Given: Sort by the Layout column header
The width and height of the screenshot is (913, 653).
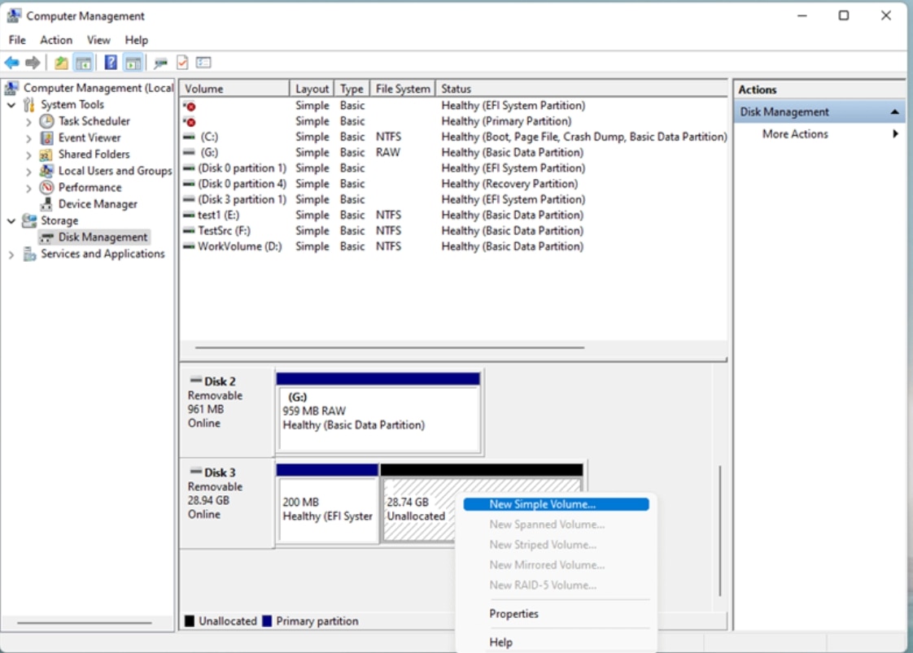Looking at the screenshot, I should pos(312,89).
